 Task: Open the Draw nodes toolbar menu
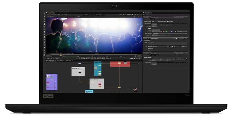[x=44, y=16]
